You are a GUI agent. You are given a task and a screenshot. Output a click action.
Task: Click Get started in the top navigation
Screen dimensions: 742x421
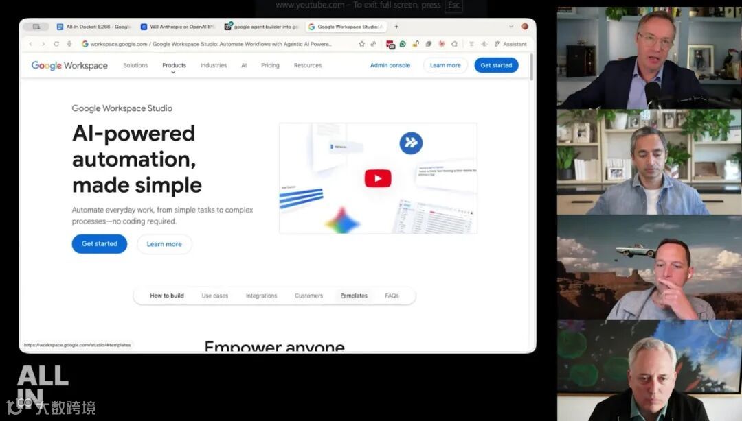click(x=497, y=65)
